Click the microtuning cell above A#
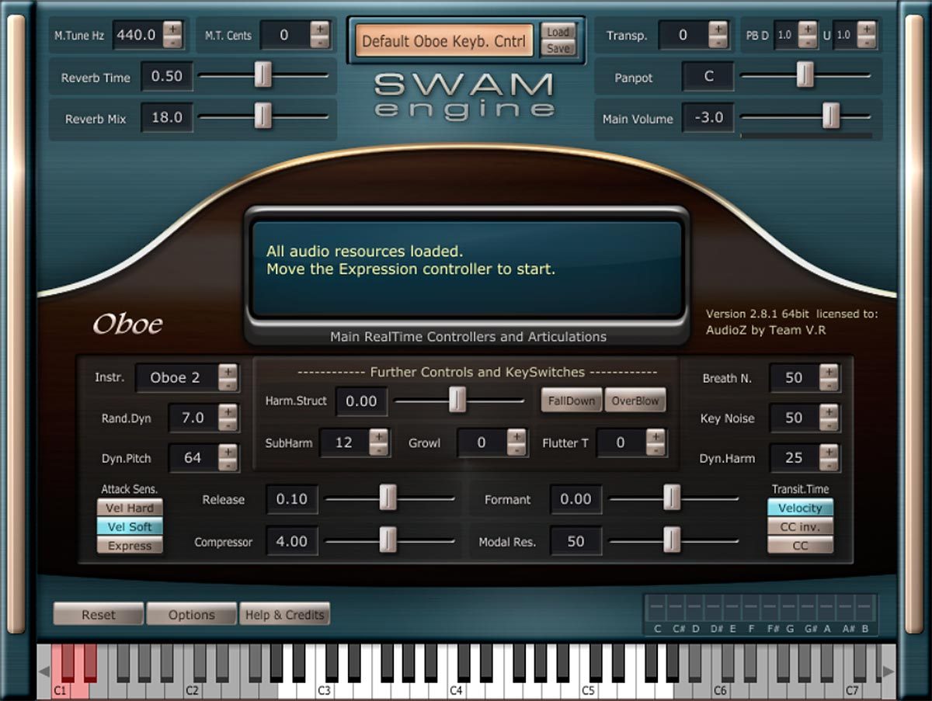 click(847, 608)
